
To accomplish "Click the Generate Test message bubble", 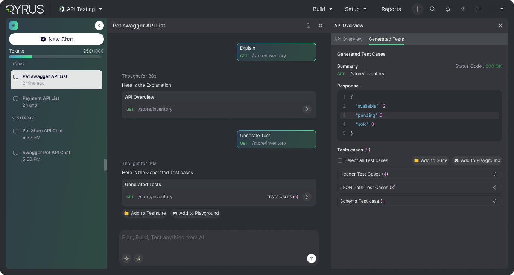I will pyautogui.click(x=277, y=139).
